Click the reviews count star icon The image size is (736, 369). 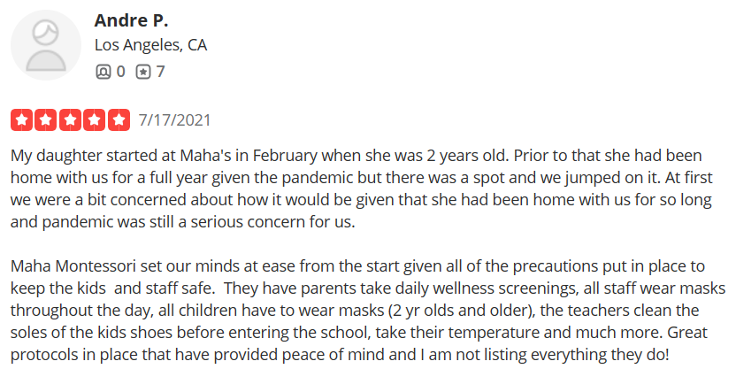143,72
